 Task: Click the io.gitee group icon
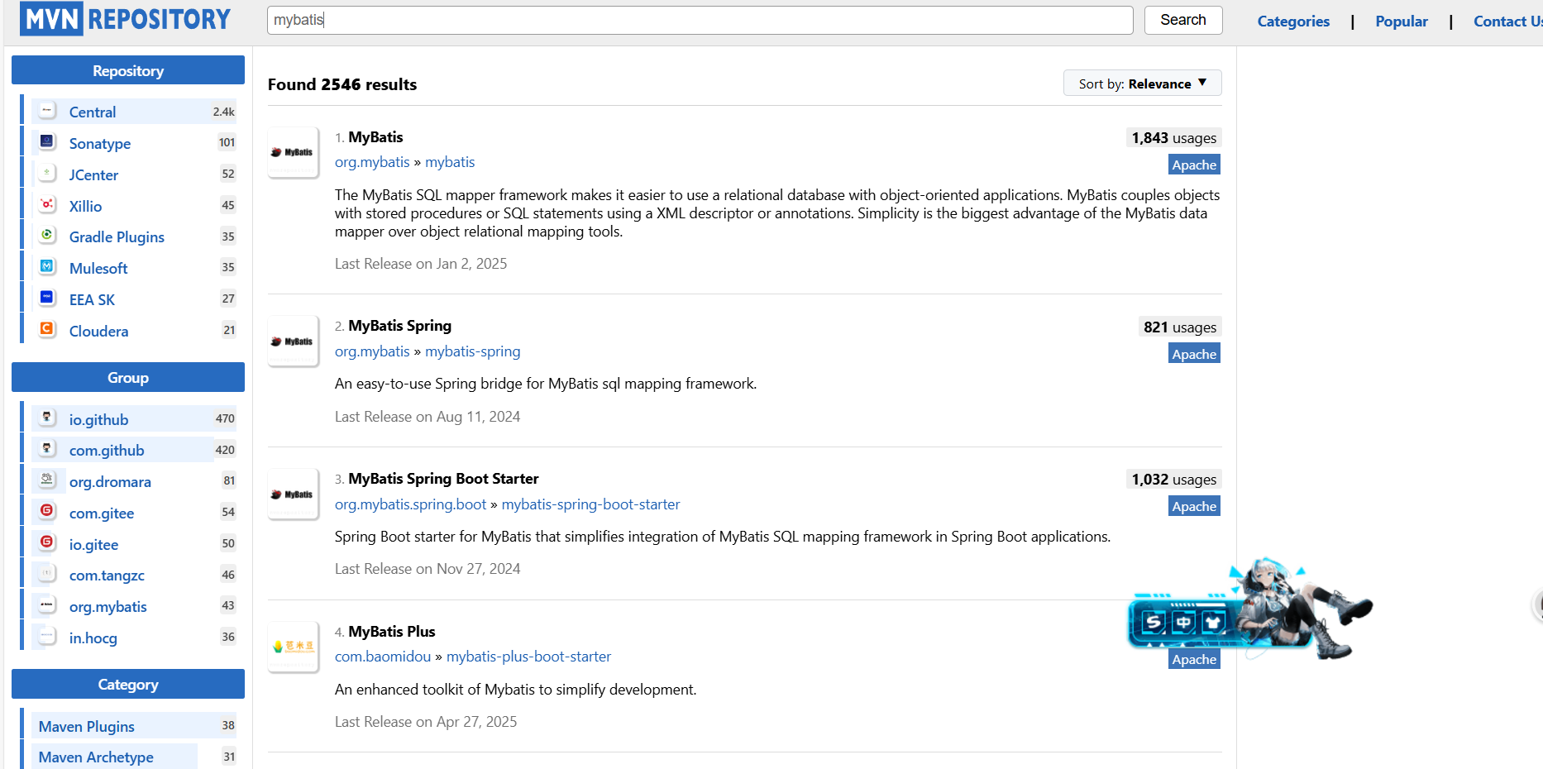(x=47, y=542)
